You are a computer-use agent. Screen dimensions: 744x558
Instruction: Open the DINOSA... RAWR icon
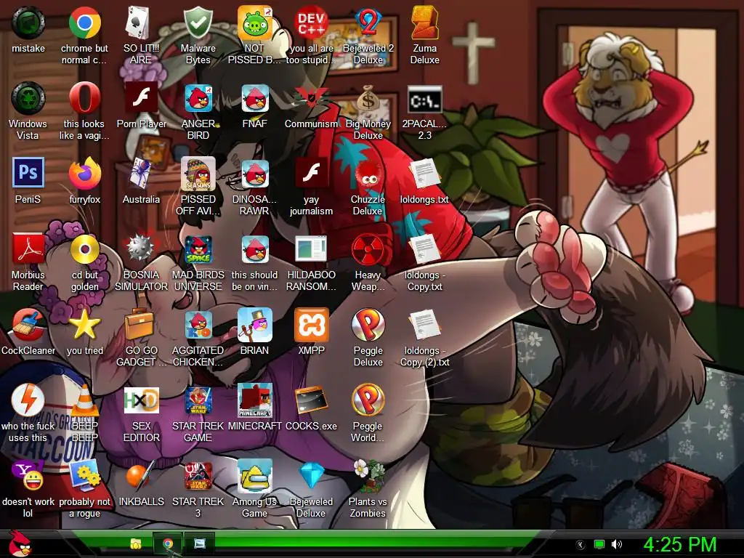coord(254,174)
